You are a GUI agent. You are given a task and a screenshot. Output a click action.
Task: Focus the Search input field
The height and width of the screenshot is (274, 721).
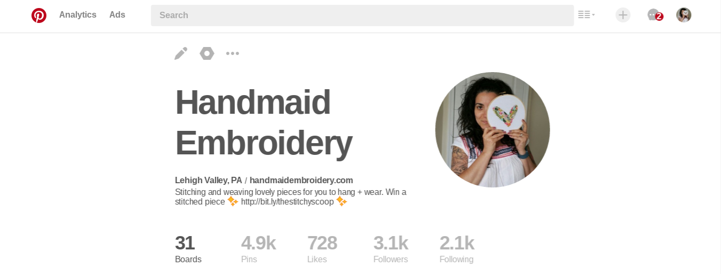click(x=362, y=15)
